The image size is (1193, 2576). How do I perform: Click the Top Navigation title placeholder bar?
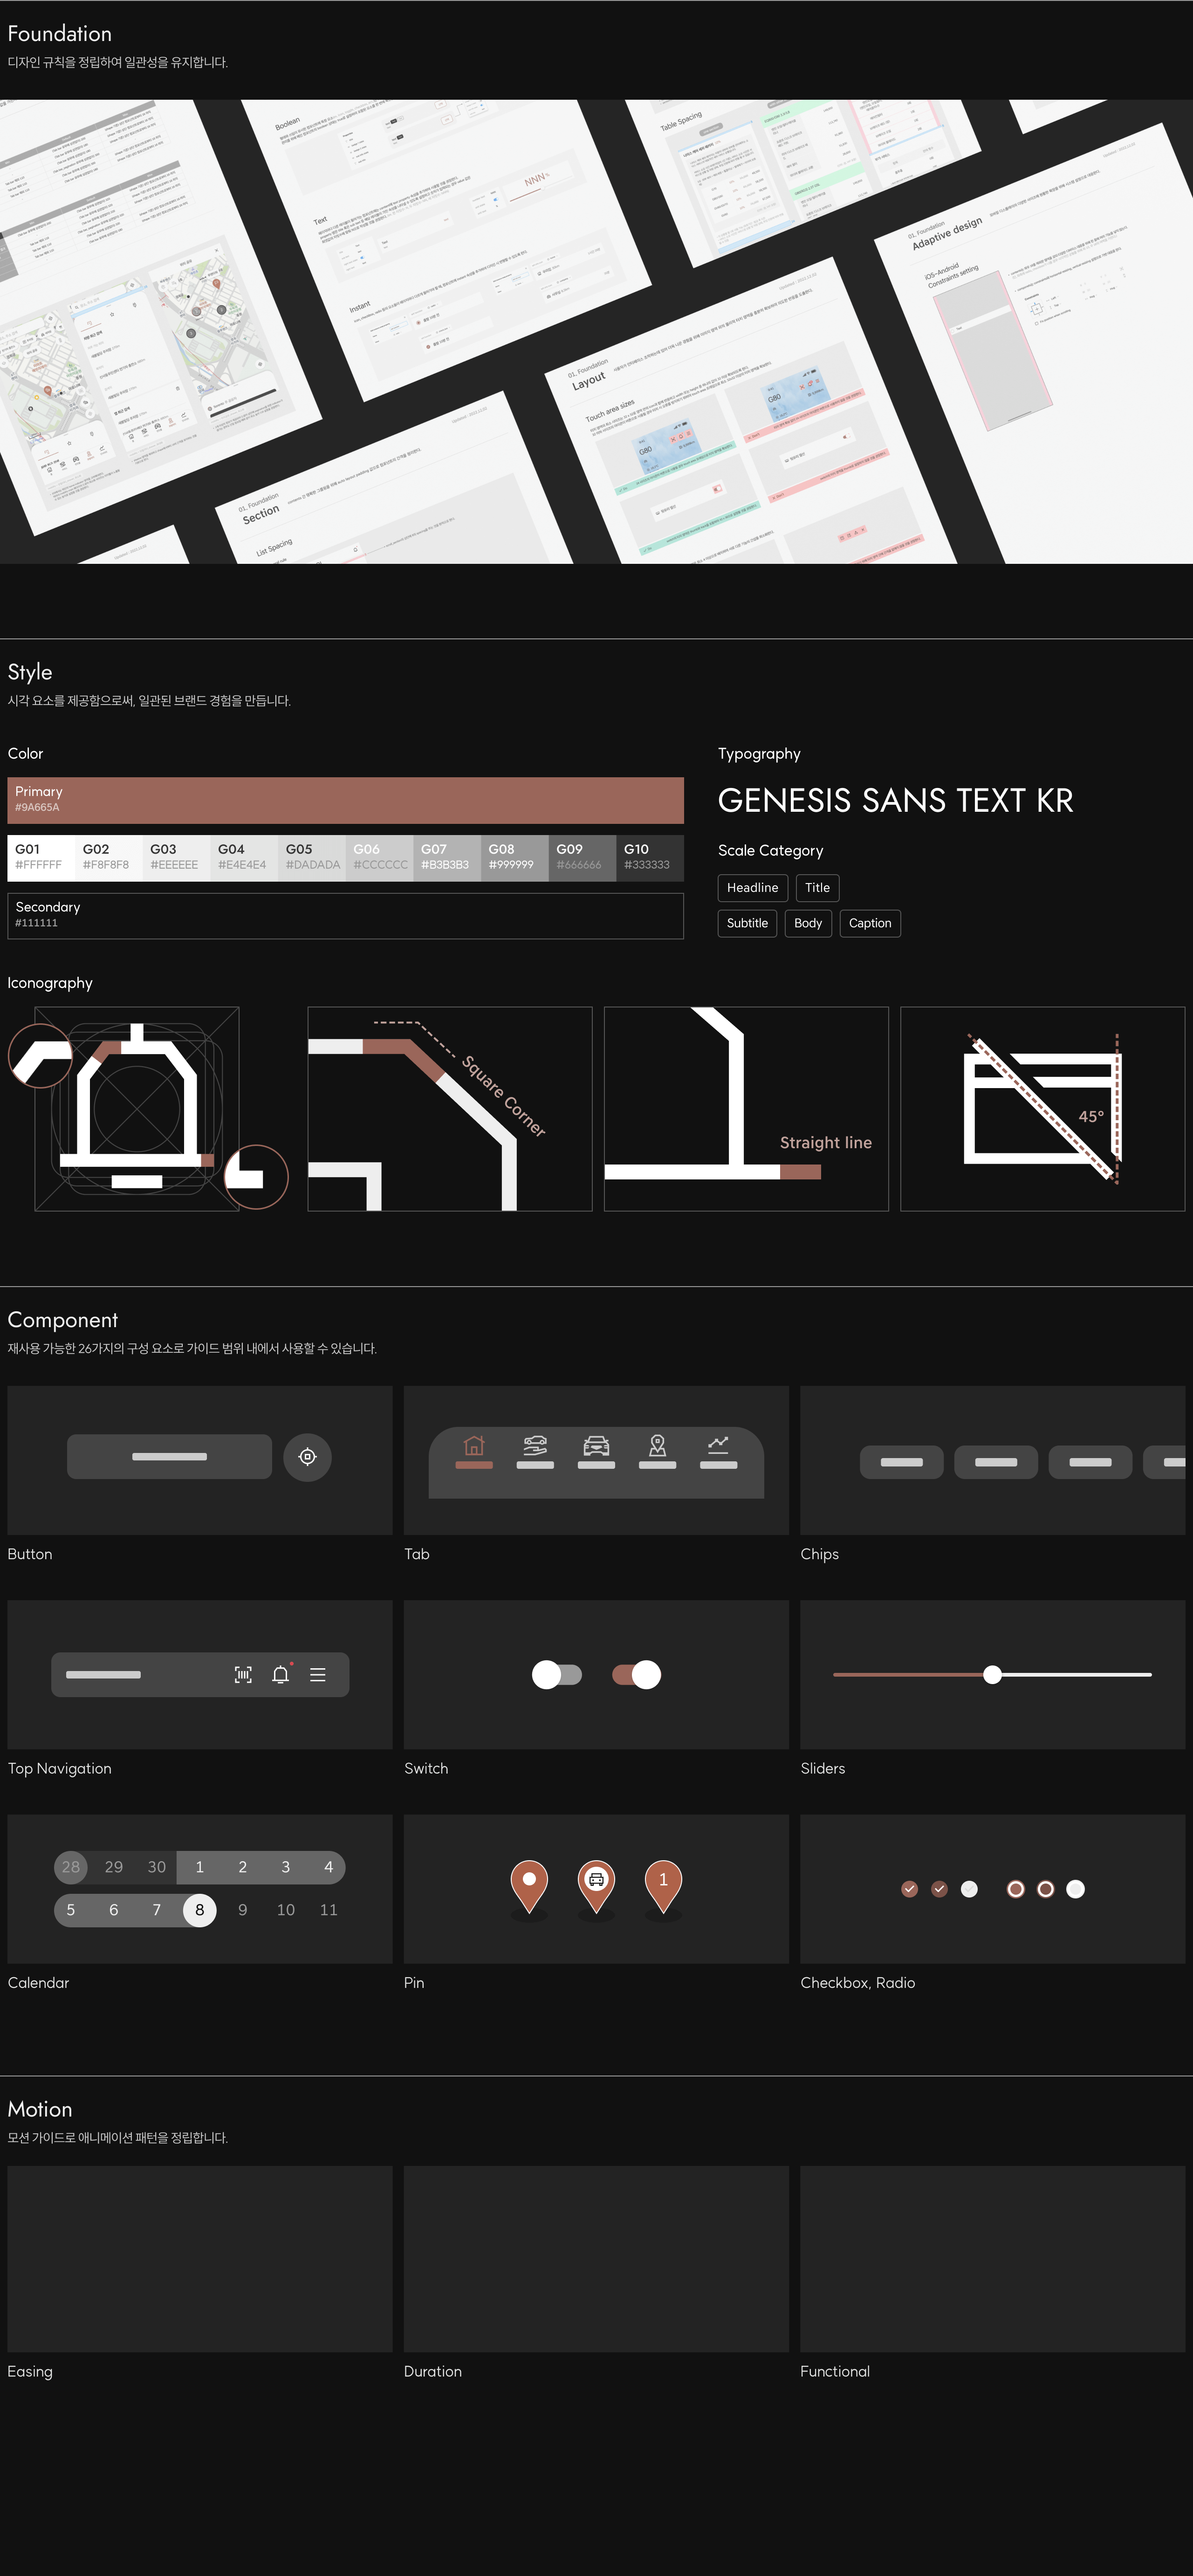103,1675
